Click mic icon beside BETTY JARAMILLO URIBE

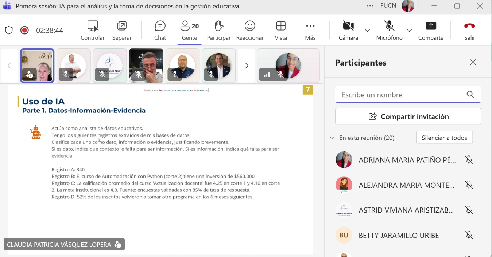click(469, 235)
